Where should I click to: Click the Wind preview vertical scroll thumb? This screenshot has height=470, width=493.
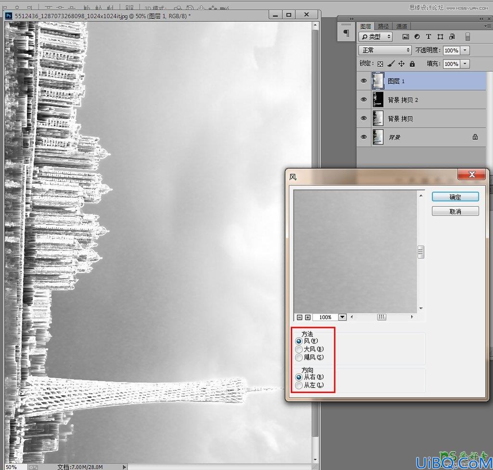pos(421,252)
